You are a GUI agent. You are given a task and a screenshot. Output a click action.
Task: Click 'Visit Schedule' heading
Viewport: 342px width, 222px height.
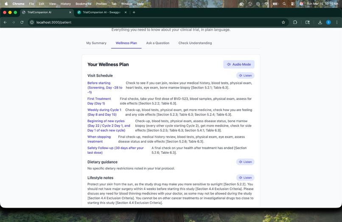coord(100,75)
